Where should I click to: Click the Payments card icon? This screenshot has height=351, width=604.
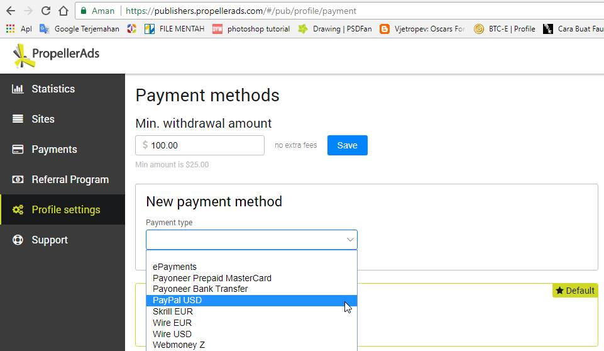pyautogui.click(x=18, y=149)
